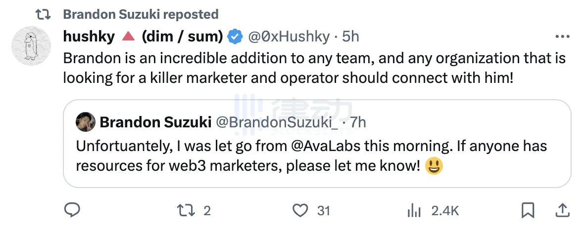This screenshot has height=230, width=587.
Task: Bookmark this tweet
Action: [529, 211]
